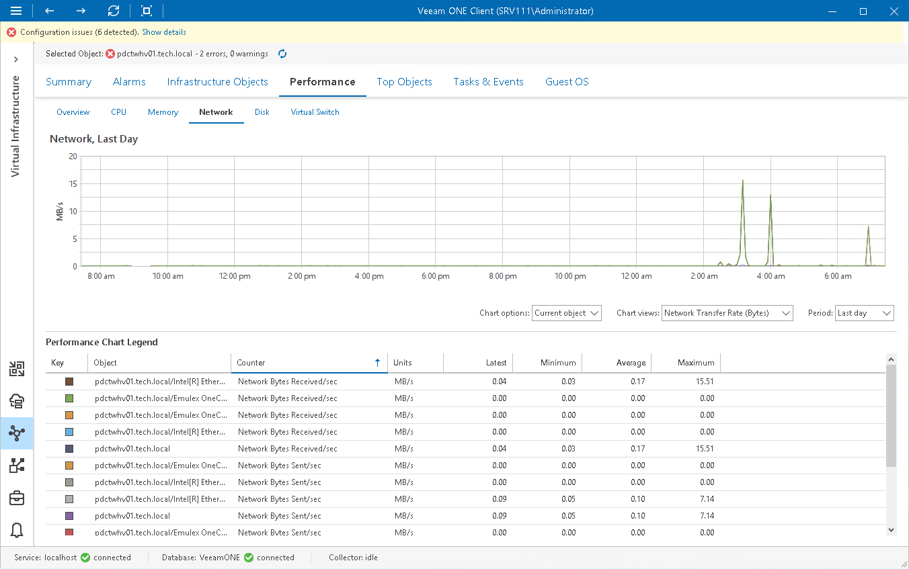
Task: Open the Period dropdown set to Last day
Action: point(864,312)
